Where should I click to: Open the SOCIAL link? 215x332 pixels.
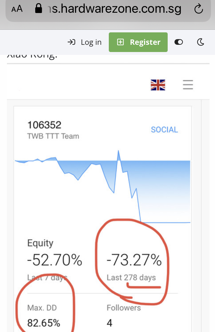click(164, 129)
